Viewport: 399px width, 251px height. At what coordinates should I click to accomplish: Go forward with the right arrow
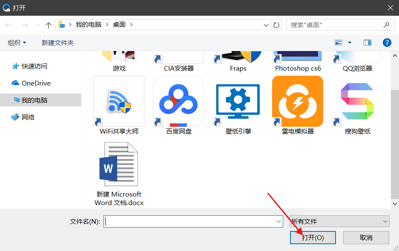25,25
